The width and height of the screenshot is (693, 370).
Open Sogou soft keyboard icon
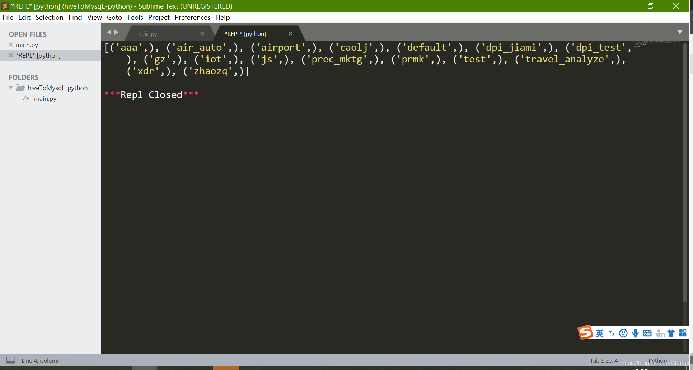tap(647, 333)
